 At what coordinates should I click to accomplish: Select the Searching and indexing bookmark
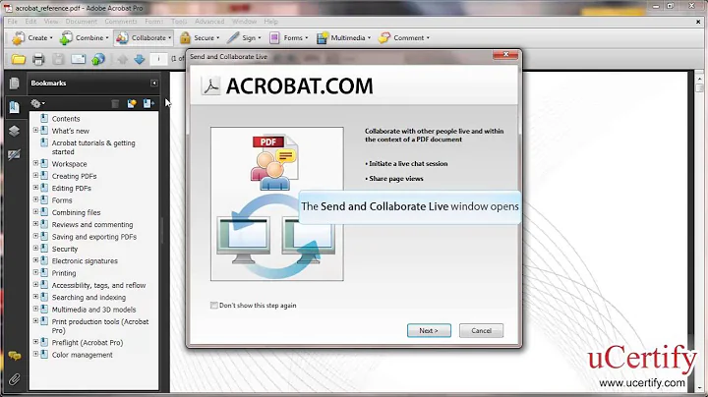pos(88,298)
